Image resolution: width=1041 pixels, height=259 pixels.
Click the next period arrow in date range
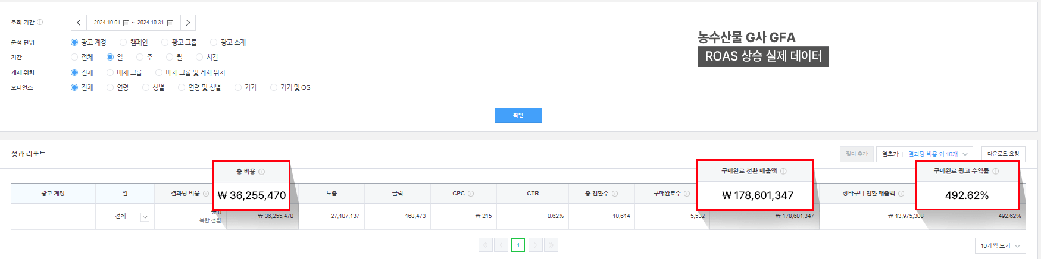pyautogui.click(x=188, y=23)
